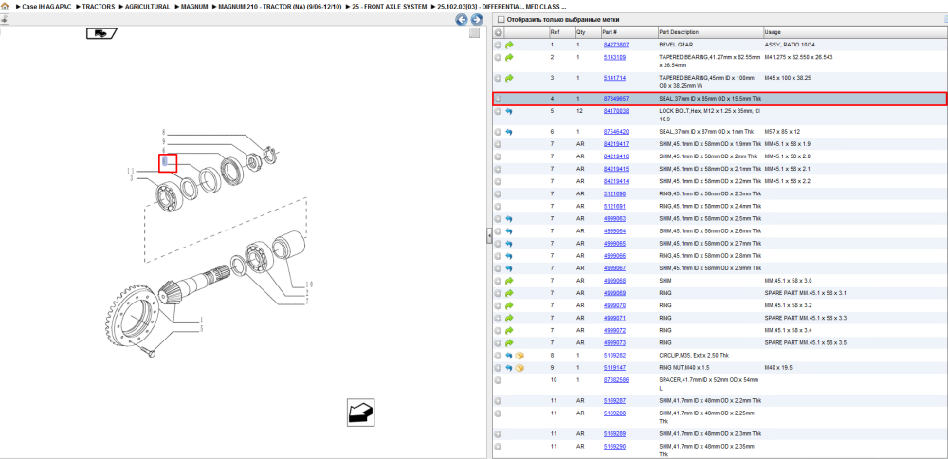The width and height of the screenshot is (948, 459).
Task: Open MAGNUM 210 - TRACTOR (NA) breadcrumb
Action: [280, 6]
